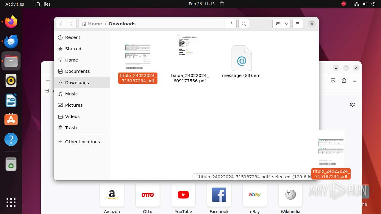Open the Activities overview
Viewport: 381px width, 214px height.
[15, 4]
